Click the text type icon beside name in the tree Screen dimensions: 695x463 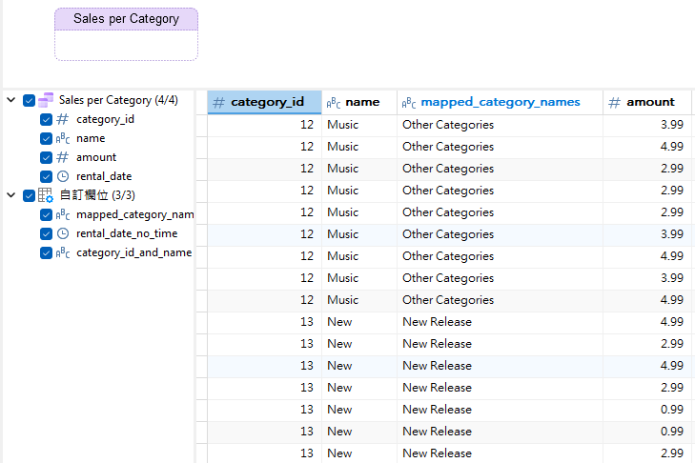click(x=63, y=139)
